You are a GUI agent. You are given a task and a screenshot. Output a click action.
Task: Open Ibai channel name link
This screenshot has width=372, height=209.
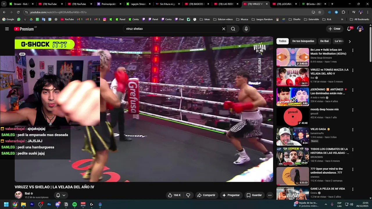click(27, 193)
